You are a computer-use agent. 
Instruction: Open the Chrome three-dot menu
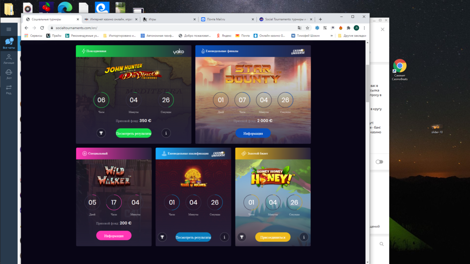coord(364,28)
